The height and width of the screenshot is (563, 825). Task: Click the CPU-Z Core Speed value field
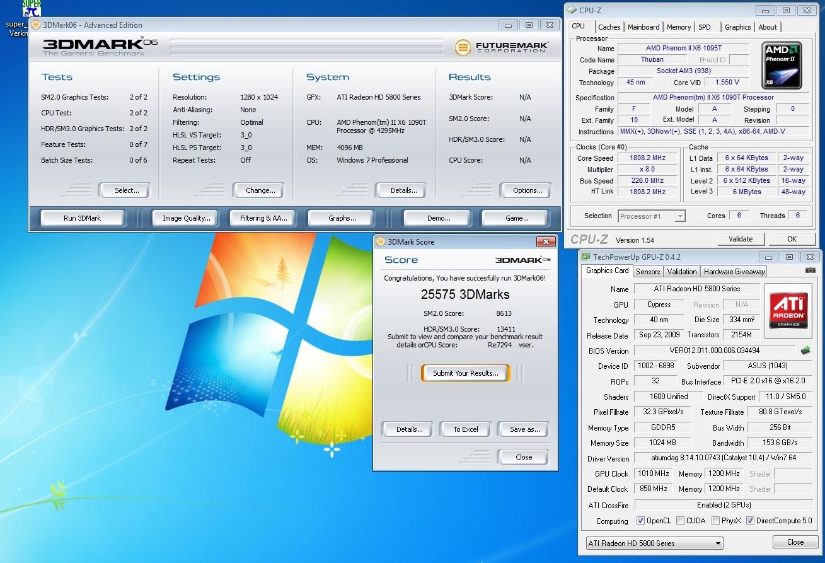(x=647, y=158)
